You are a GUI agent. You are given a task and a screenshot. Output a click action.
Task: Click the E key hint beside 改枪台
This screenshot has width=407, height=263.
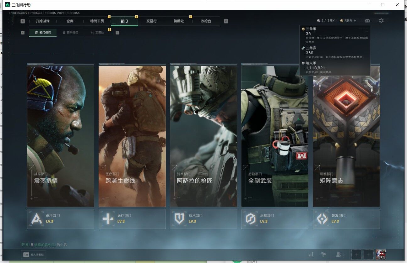click(x=226, y=21)
